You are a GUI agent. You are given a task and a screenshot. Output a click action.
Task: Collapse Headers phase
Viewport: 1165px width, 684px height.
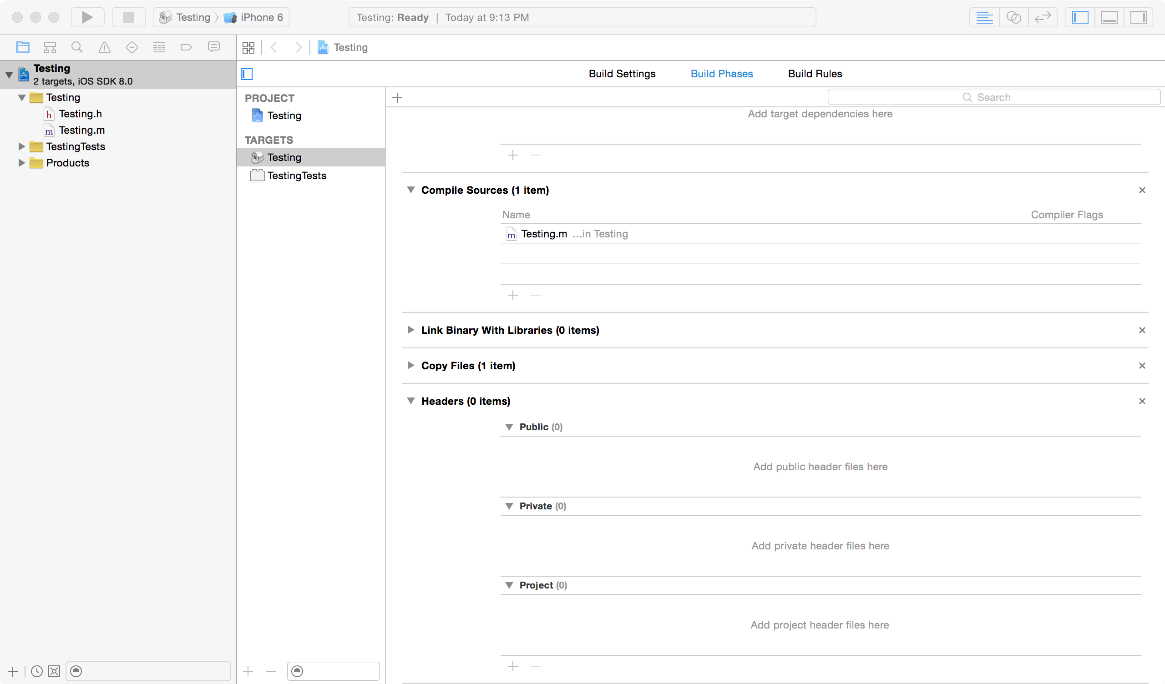pos(410,401)
